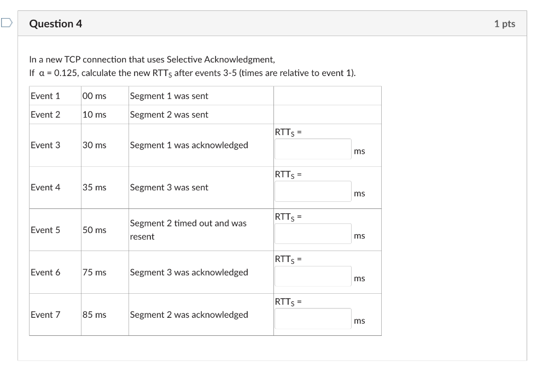The image size is (560, 384).
Task: Click the RTTs input for Event 5
Action: tap(313, 234)
